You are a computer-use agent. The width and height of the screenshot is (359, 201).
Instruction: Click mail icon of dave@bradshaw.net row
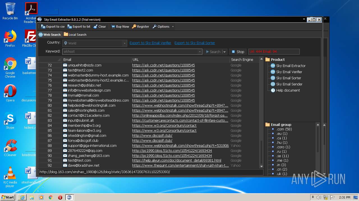pos(65,165)
